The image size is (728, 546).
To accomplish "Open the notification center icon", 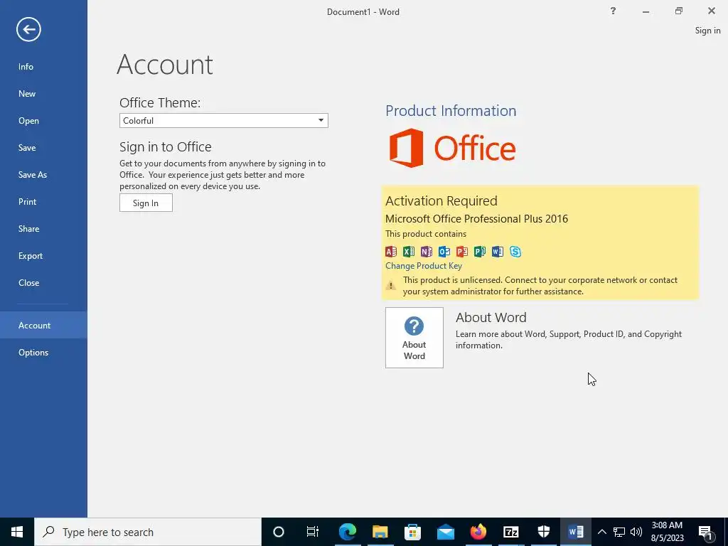I will 706,532.
